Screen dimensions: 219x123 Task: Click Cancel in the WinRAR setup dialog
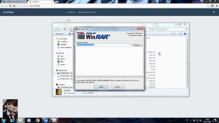click(x=117, y=87)
